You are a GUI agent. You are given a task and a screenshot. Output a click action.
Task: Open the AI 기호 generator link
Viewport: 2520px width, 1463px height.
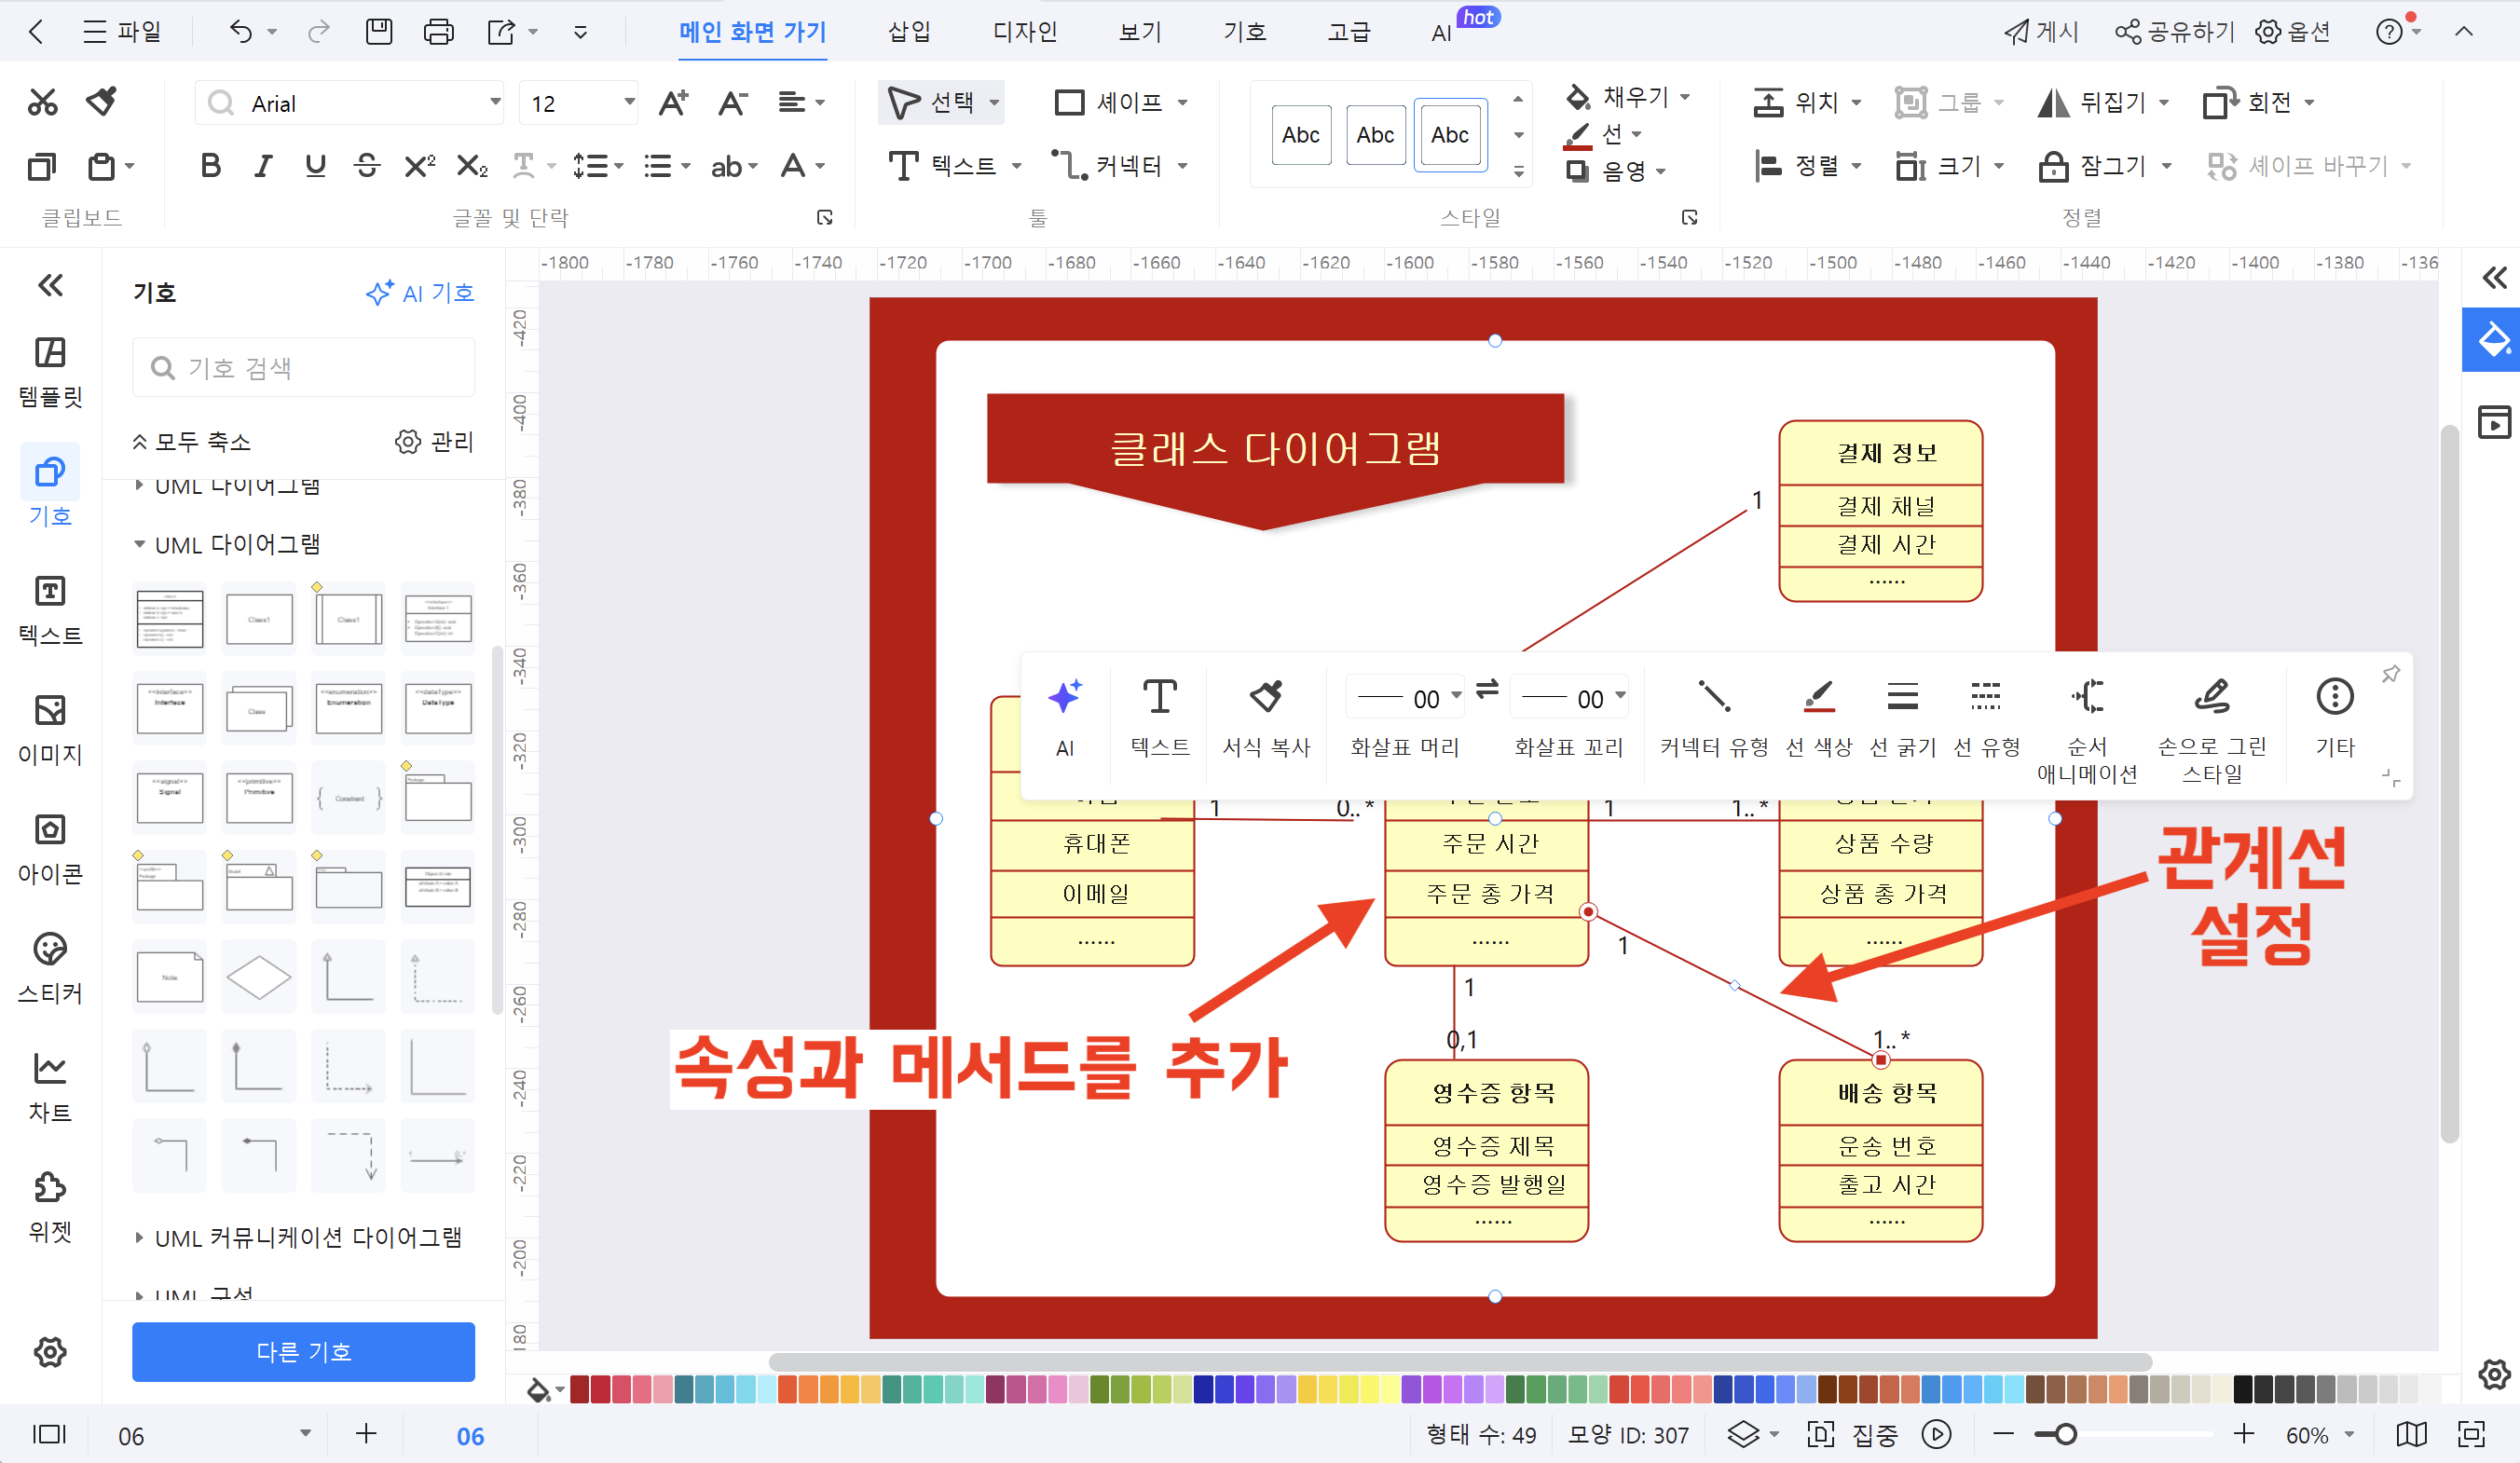click(x=421, y=292)
